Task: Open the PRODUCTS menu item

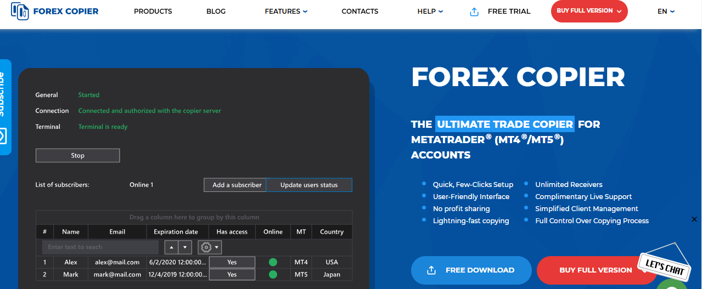Action: (x=153, y=11)
